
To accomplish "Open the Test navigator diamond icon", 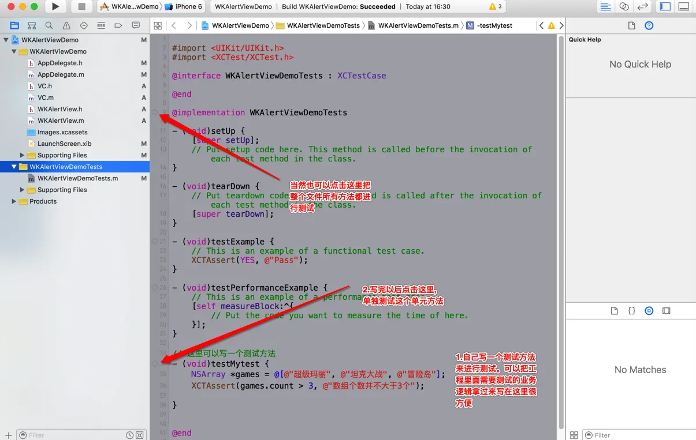I will tap(84, 25).
